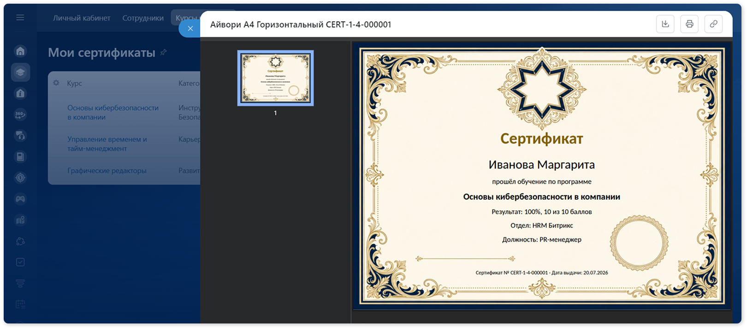Open the graduation cap learning section
The width and height of the screenshot is (747, 329).
coord(20,72)
